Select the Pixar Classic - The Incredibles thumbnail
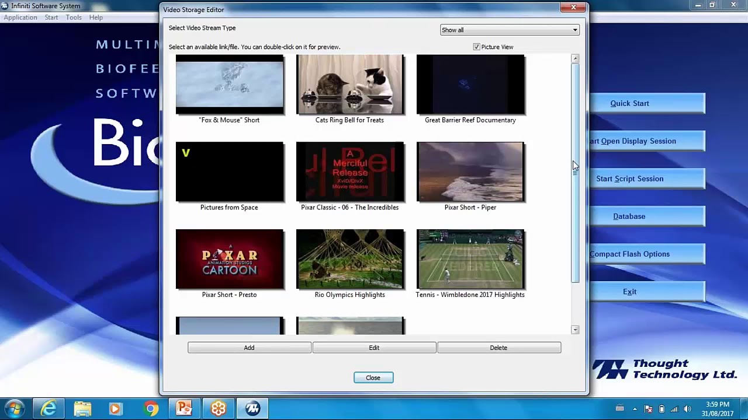 (x=350, y=172)
